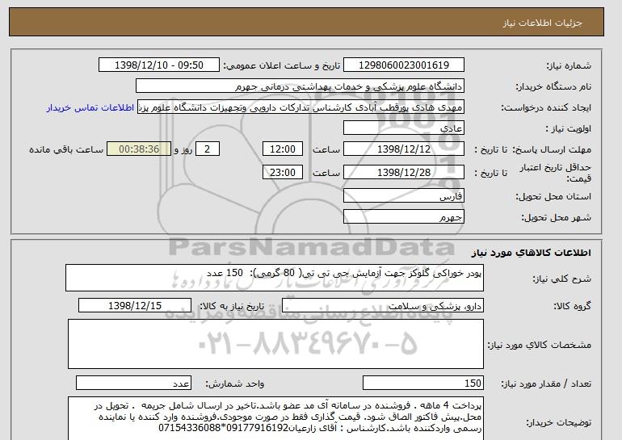Click label نام دستگاه خریدار
Screen dimensions: 622x440
[553, 87]
